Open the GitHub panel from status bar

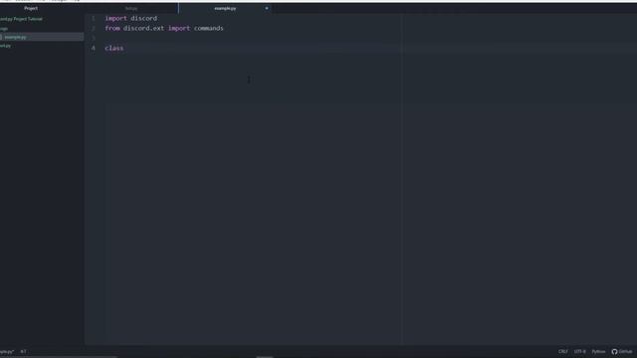coord(622,351)
